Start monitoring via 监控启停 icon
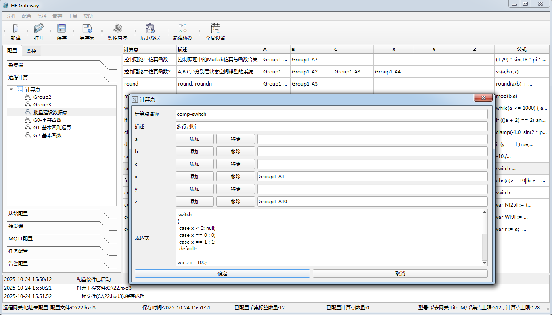 117,29
